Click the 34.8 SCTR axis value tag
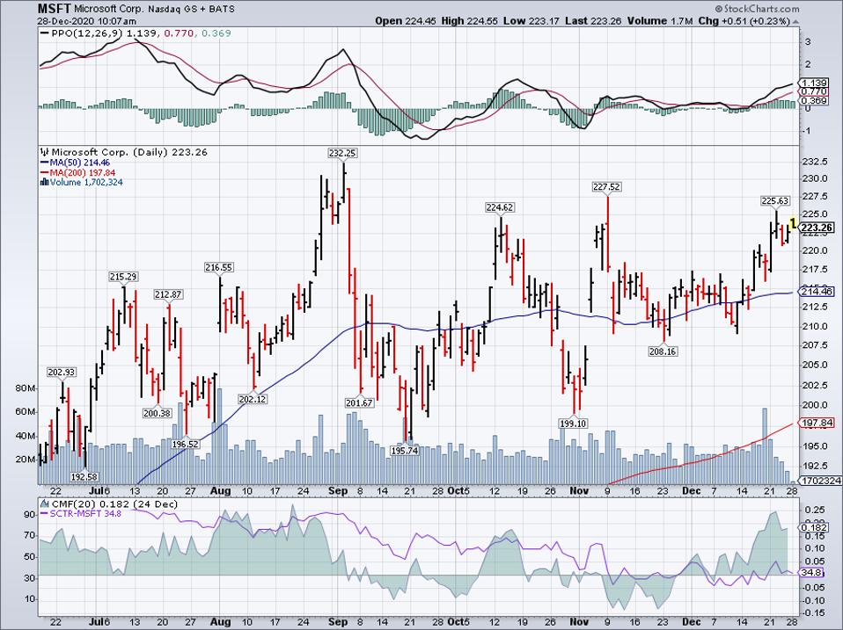The height and width of the screenshot is (630, 843). (812, 573)
